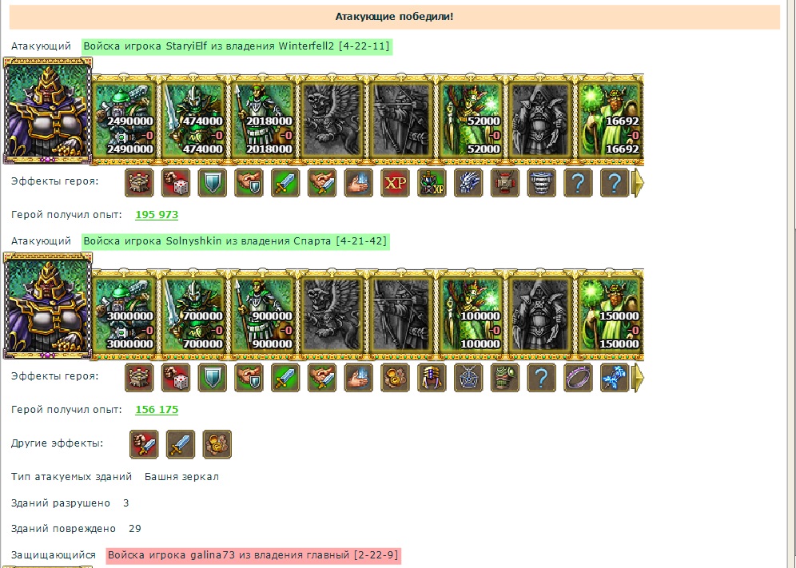Click the first unknown question mark effect for StaryiElf
Viewport: 796px width, 568px height.
coord(578,183)
